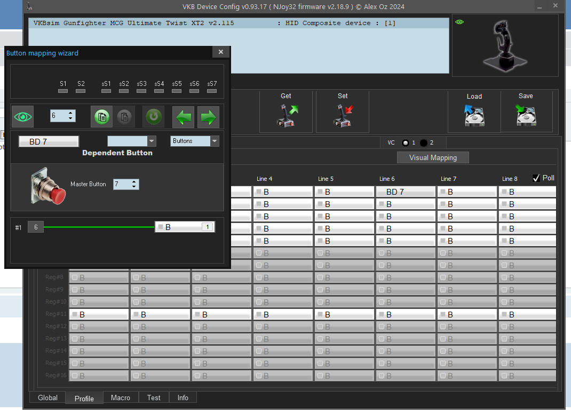The image size is (571, 413).
Task: Select VC radio option 2
Action: [424, 143]
